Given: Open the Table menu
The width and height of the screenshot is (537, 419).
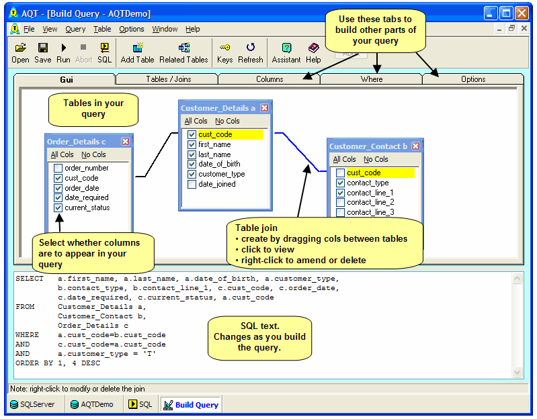Looking at the screenshot, I should (102, 29).
